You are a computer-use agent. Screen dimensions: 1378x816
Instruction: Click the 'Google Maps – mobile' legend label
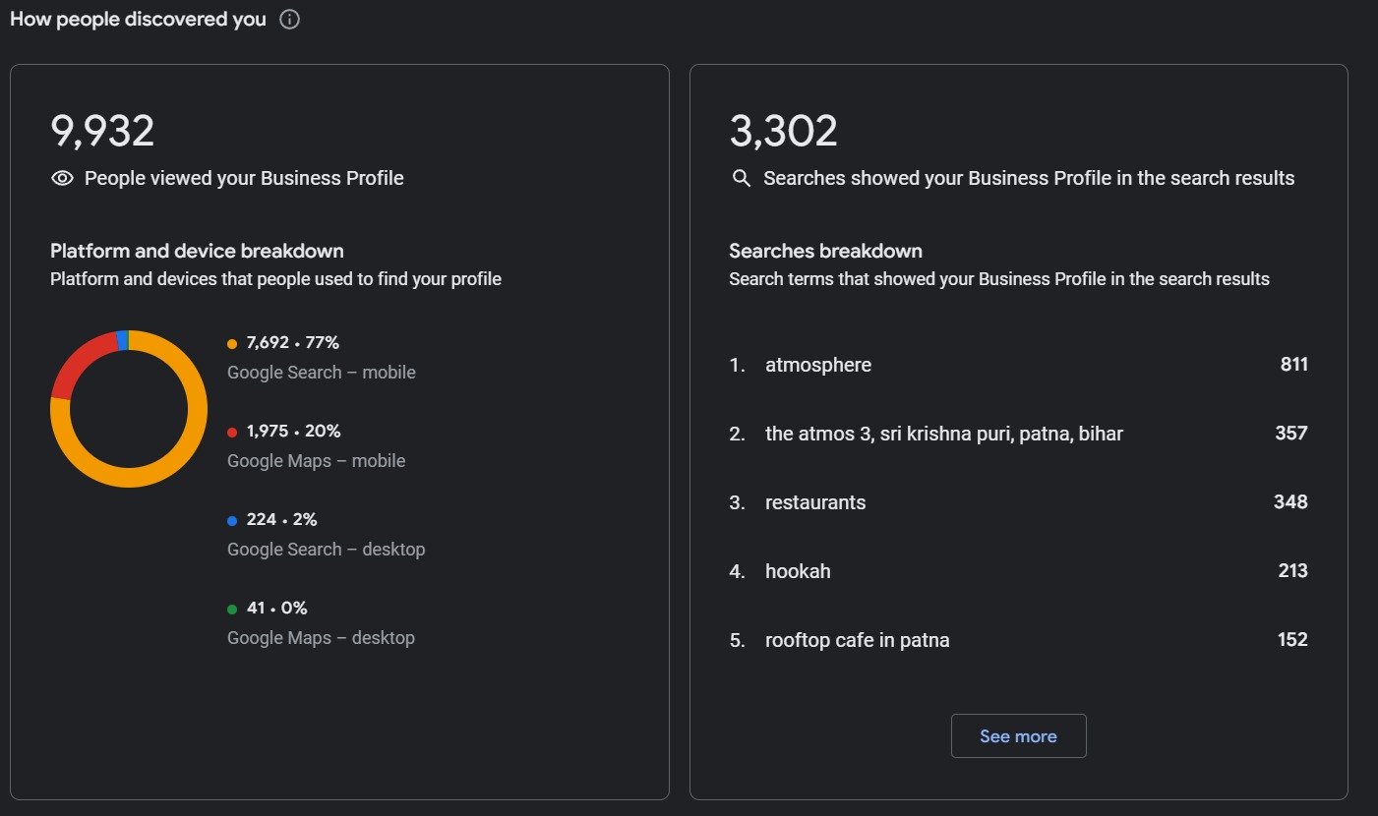pyautogui.click(x=316, y=461)
